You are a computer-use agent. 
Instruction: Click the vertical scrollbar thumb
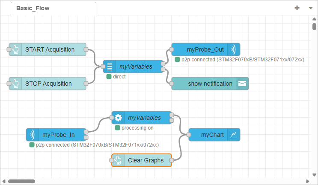(x=315, y=26)
